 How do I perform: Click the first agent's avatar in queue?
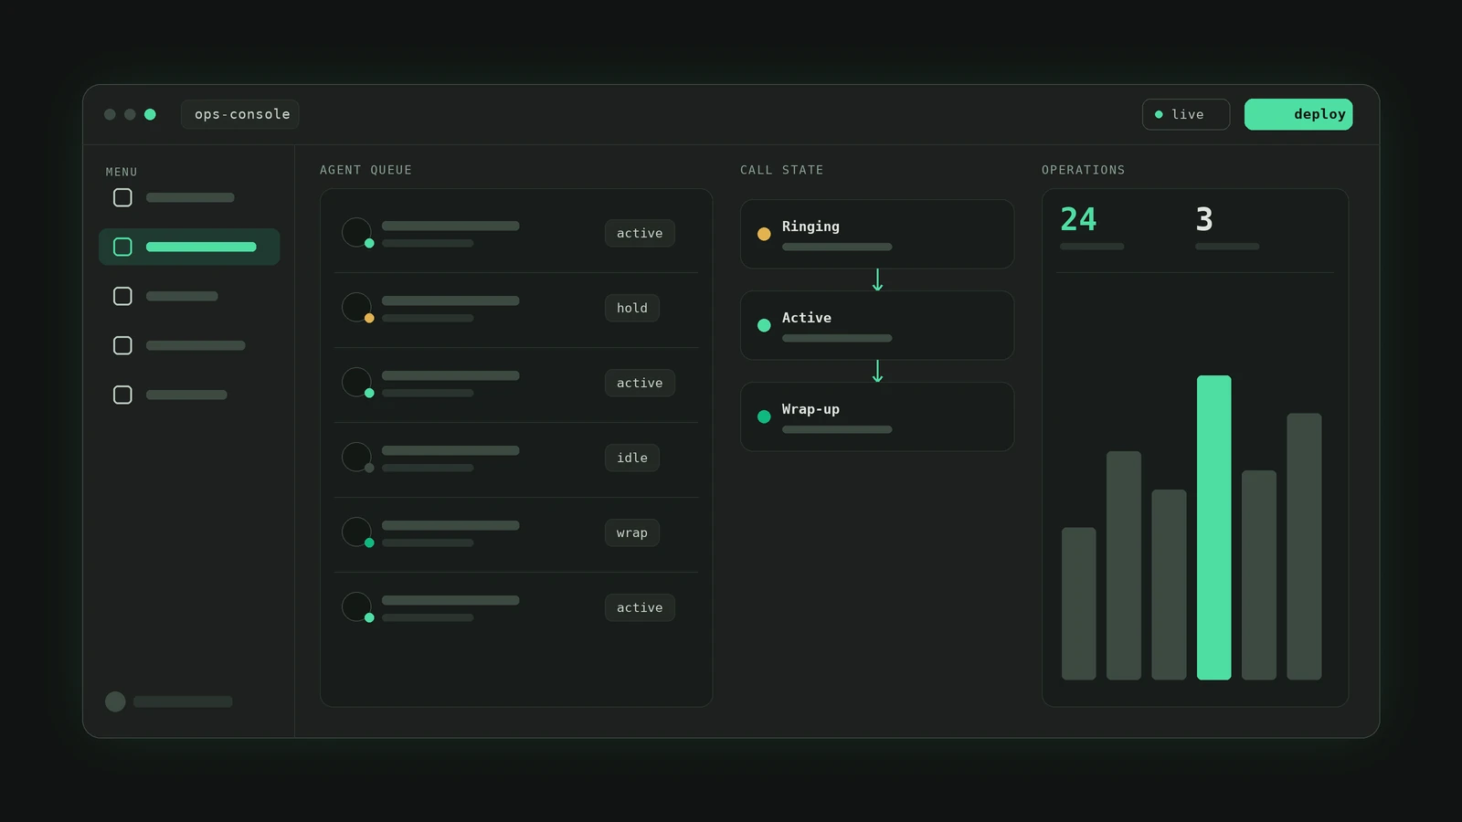click(356, 232)
